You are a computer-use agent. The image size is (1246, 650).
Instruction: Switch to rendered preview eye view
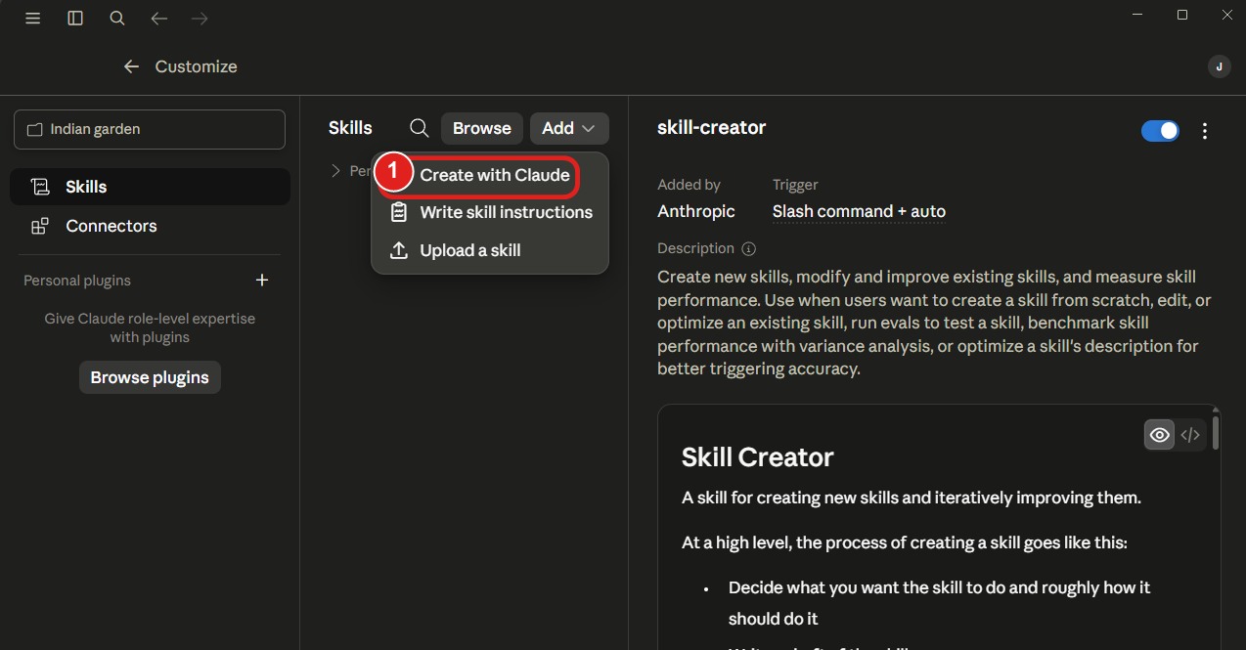click(1159, 435)
